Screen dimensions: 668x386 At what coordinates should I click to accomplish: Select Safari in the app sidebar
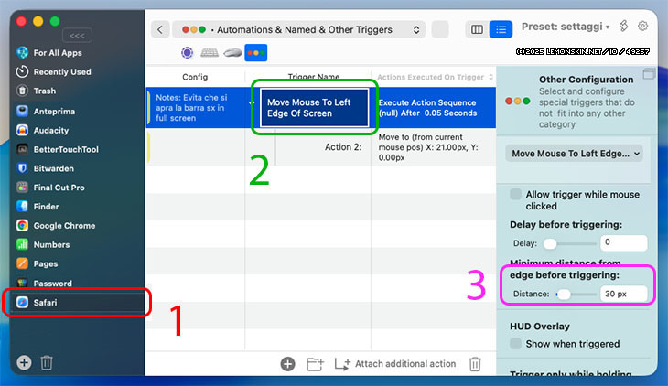(x=46, y=303)
